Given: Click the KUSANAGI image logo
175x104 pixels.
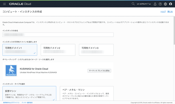Looking at the screenshot, I should coord(11,71).
